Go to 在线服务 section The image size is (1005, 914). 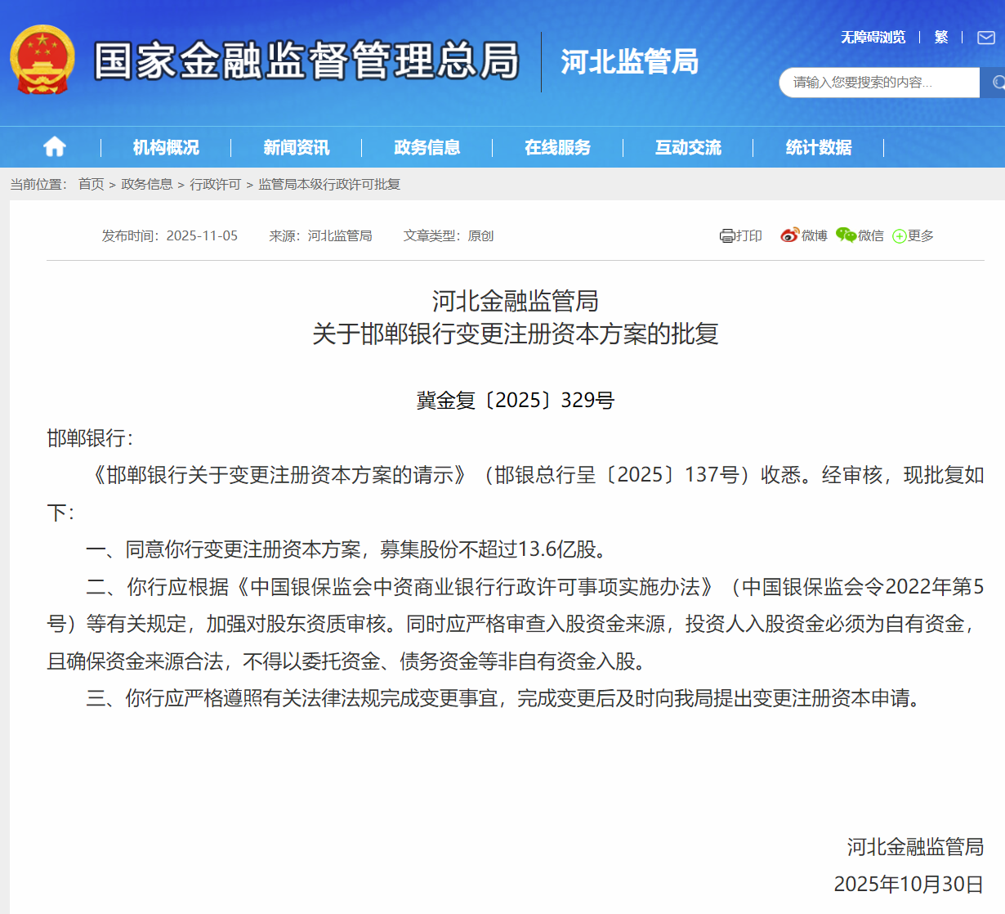coord(557,147)
